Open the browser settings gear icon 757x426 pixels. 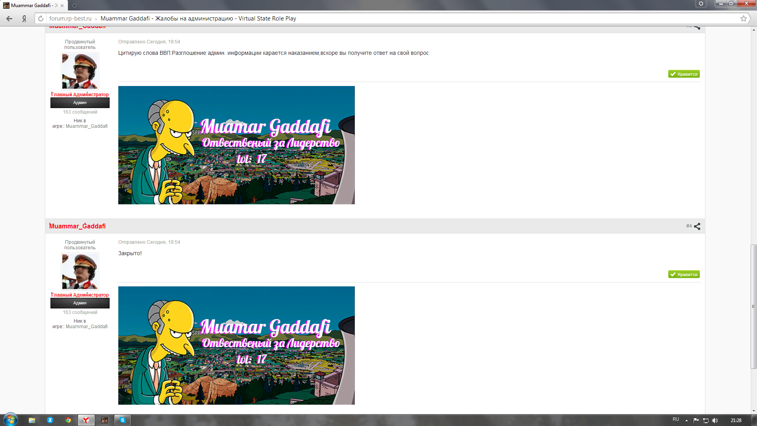pyautogui.click(x=701, y=4)
